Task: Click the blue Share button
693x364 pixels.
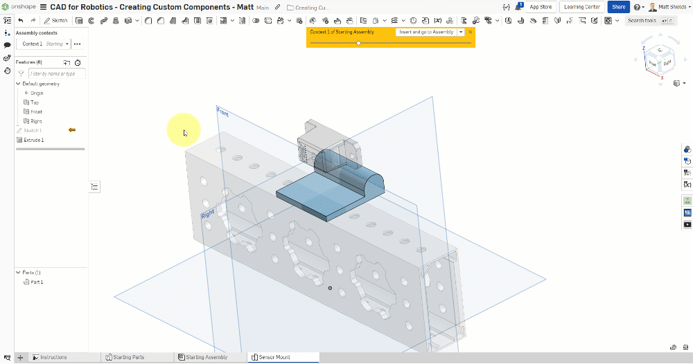Action: point(617,7)
